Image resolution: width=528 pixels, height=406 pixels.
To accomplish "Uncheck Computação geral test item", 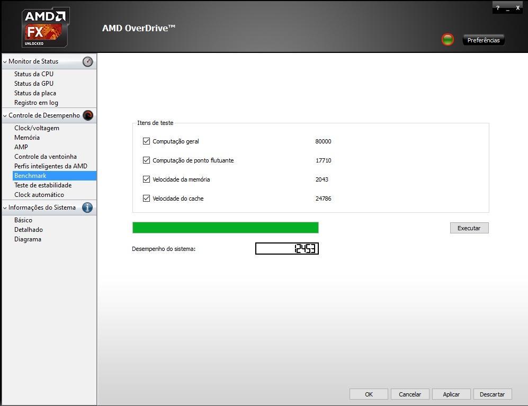I will (146, 141).
